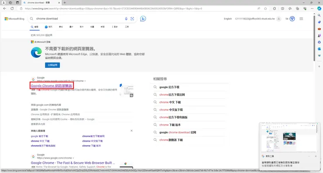Open Bing Chat bubble icon

[x=143, y=19]
